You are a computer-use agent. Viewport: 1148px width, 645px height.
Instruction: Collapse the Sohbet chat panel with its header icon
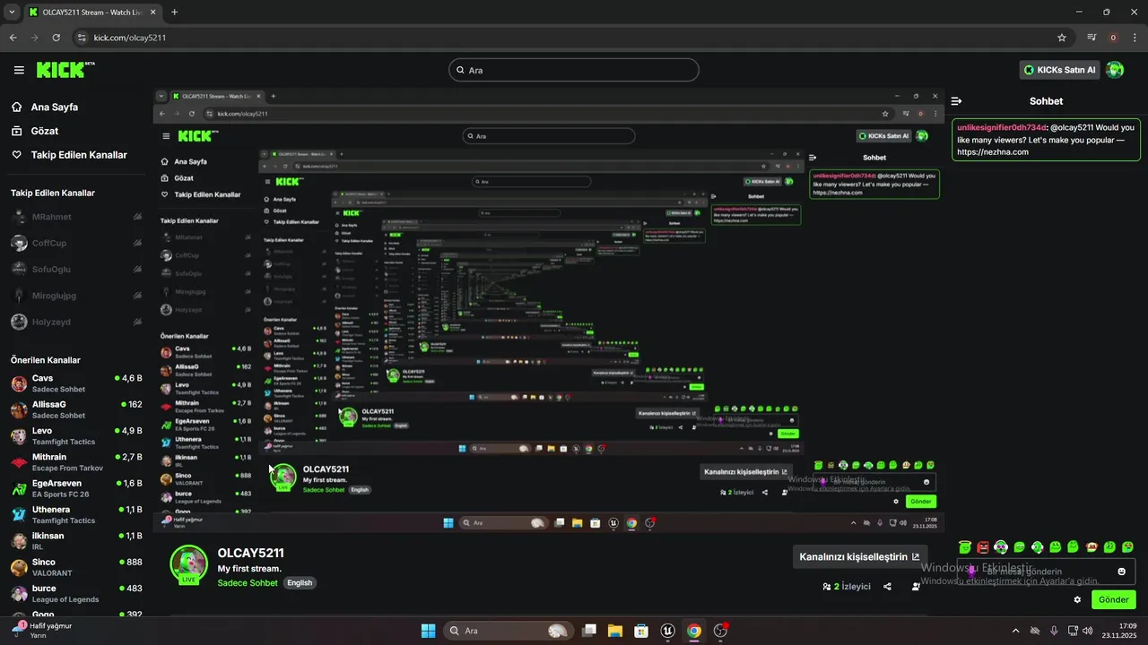[956, 101]
